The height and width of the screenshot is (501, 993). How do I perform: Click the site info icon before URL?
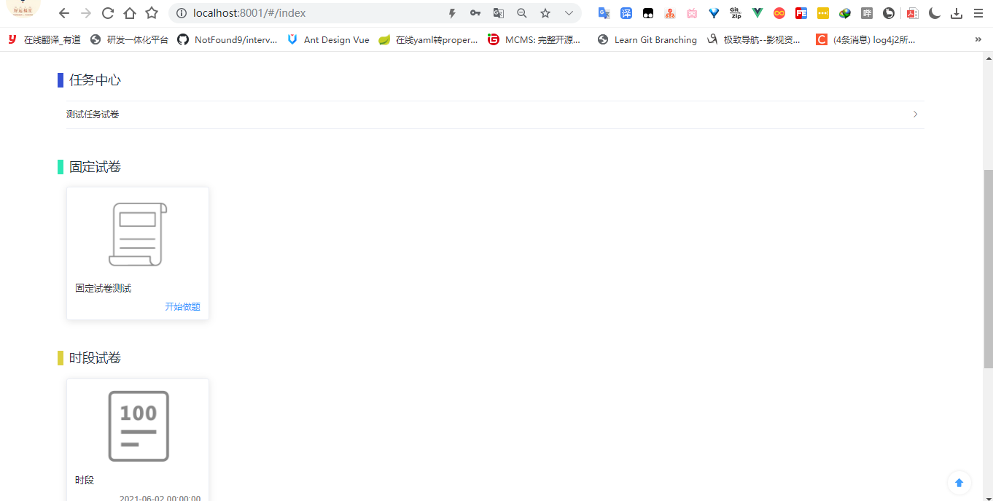coord(181,13)
